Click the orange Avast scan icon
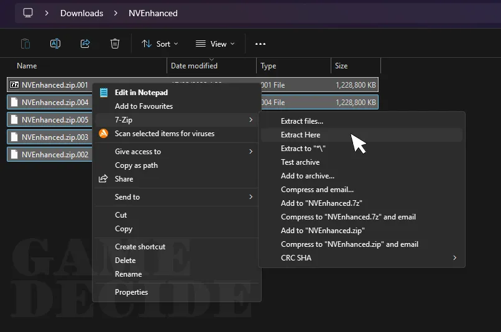The height and width of the screenshot is (332, 501). point(104,133)
